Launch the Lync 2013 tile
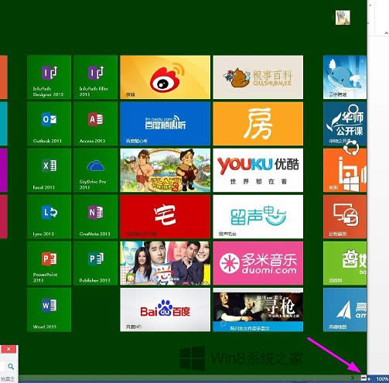This screenshot has width=389, height=383. pyautogui.click(x=49, y=217)
